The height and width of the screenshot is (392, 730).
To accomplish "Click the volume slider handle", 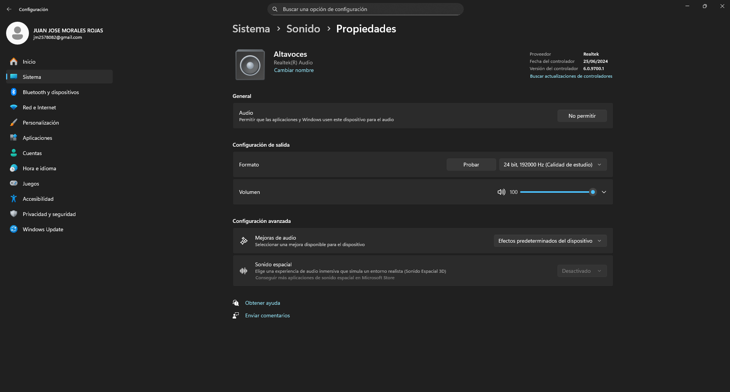I will (593, 192).
